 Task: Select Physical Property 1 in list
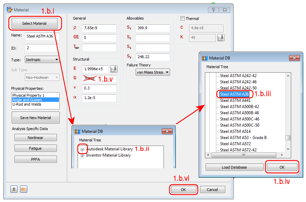[35, 95]
